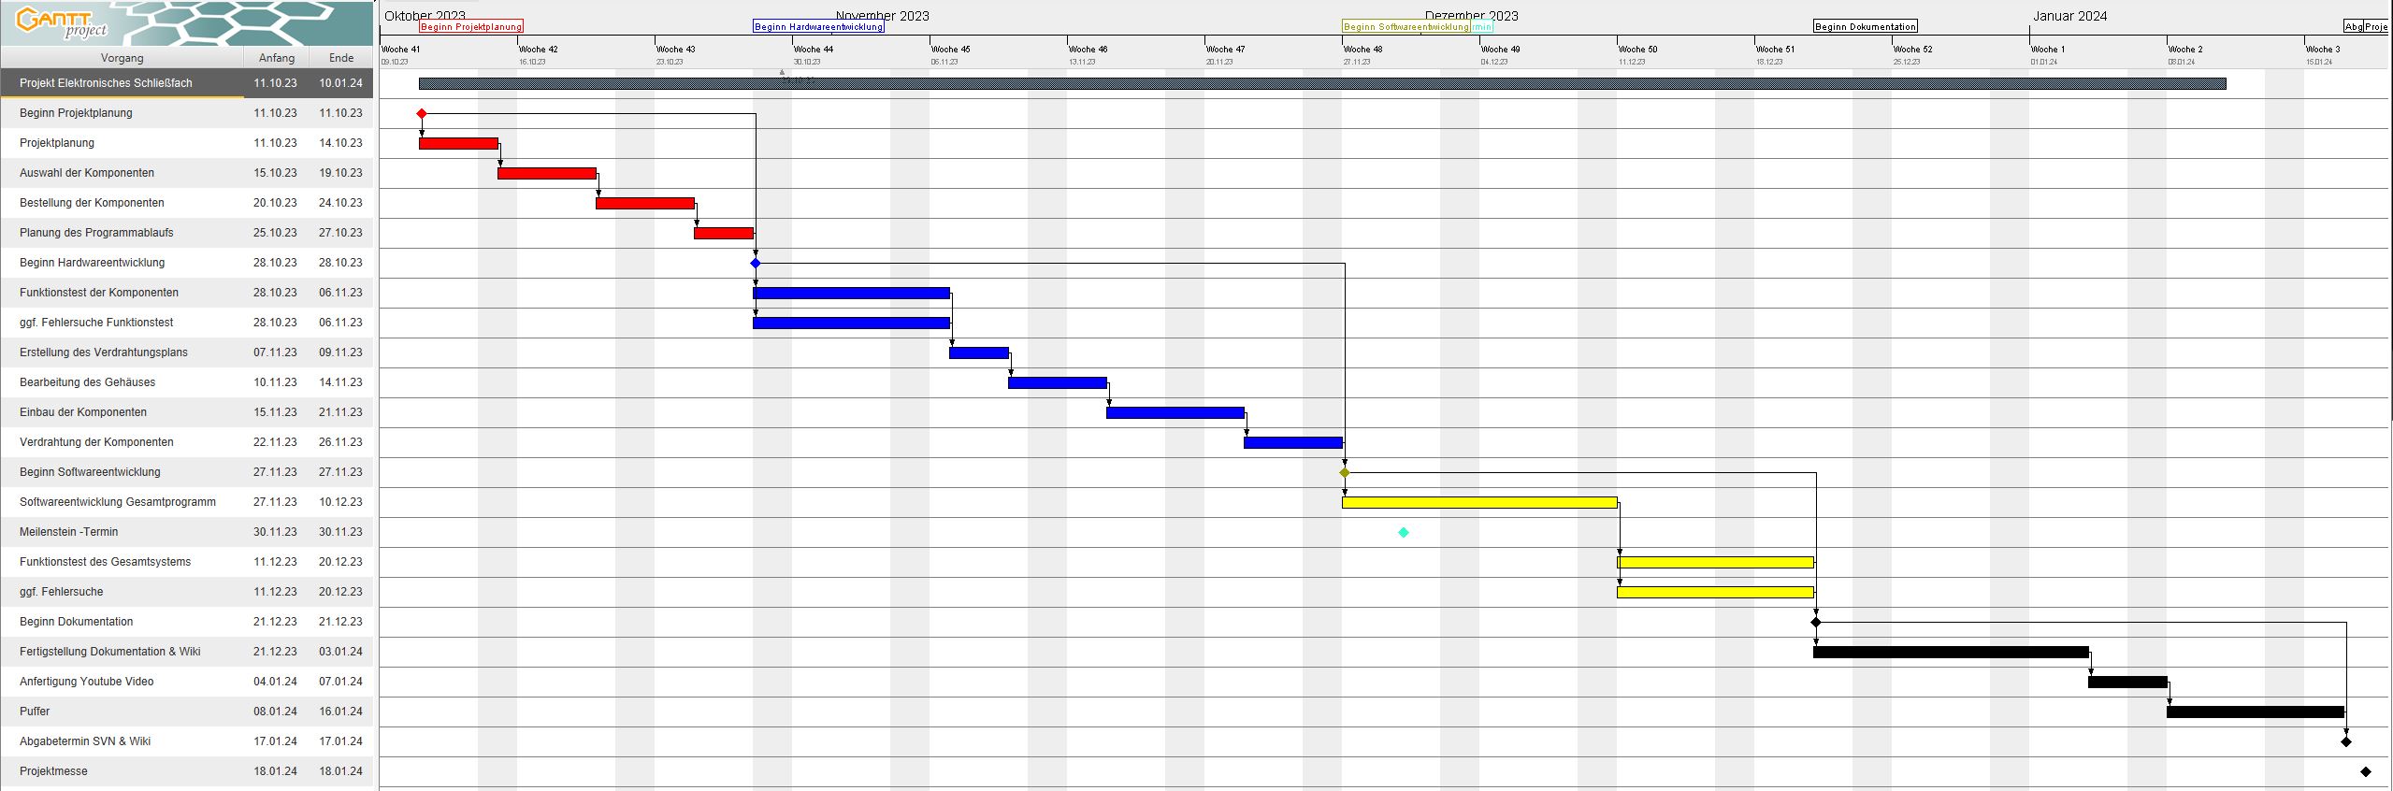Click the cyan Meilenstein-Termin diamond
This screenshot has width=2393, height=791.
pos(1404,532)
